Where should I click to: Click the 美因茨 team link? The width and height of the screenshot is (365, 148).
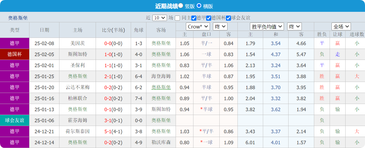click(x=78, y=43)
